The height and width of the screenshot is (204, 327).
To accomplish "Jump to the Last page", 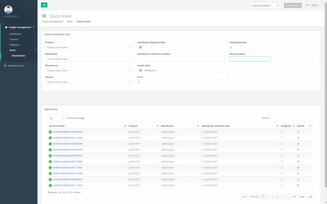I will pyautogui.click(x=310, y=197).
